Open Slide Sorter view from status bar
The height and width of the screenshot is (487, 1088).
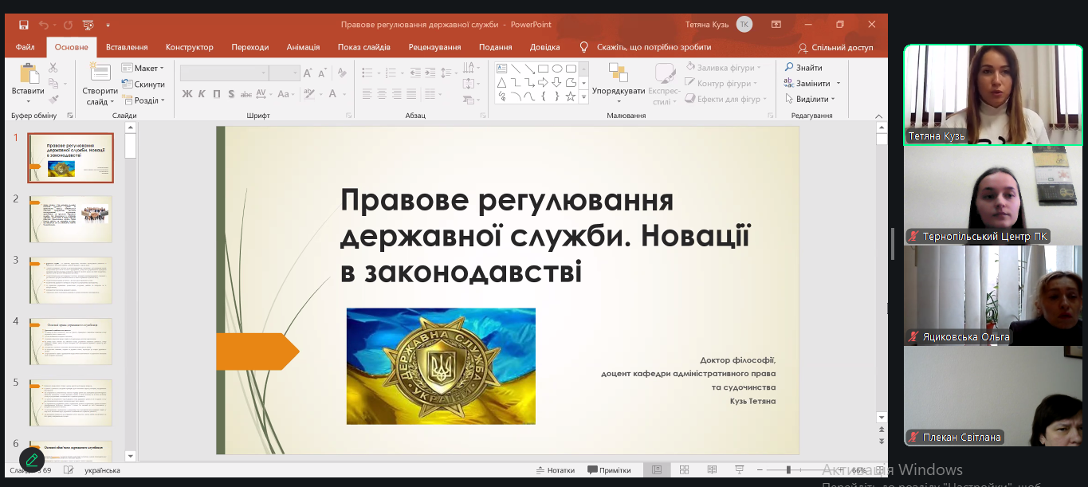[684, 469]
